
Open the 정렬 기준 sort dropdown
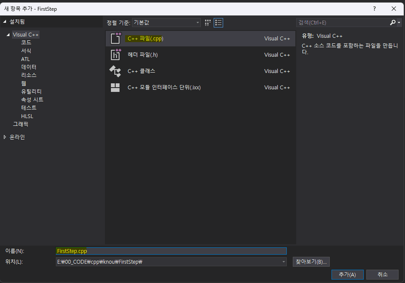166,23
